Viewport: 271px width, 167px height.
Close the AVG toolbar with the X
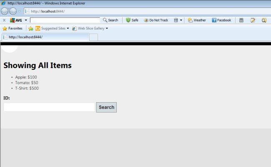pos(4,20)
